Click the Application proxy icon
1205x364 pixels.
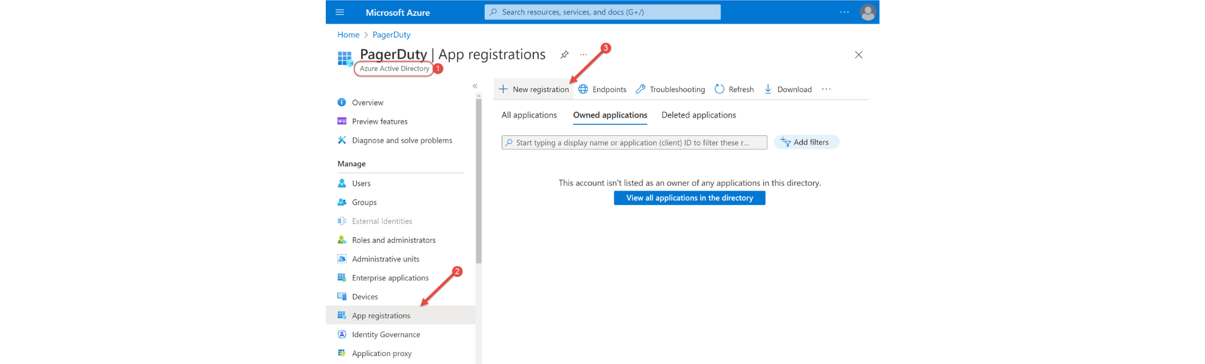click(x=342, y=353)
